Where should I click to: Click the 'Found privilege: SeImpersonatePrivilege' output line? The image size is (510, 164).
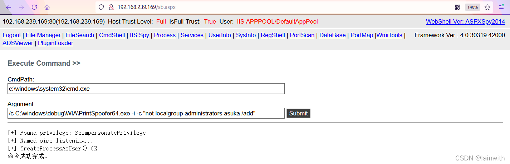(x=77, y=133)
